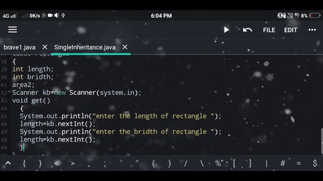The height and width of the screenshot is (181, 323).
Task: Open the three-dot overflow menu
Action: tap(312, 30)
